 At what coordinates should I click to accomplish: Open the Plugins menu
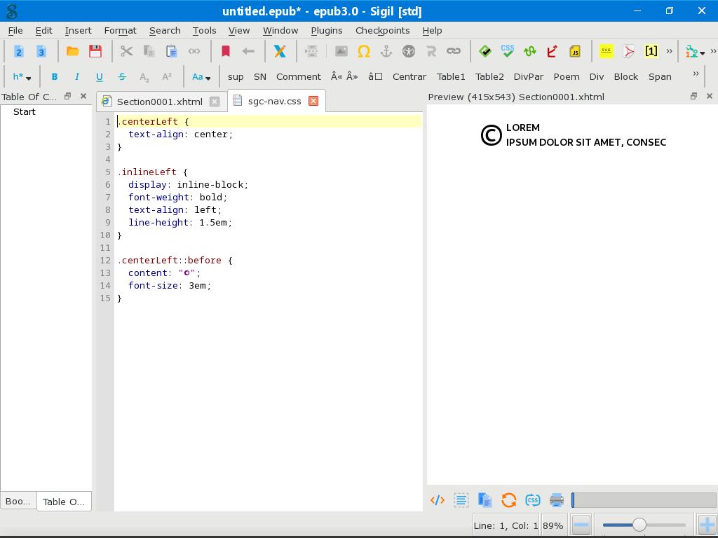pyautogui.click(x=326, y=30)
